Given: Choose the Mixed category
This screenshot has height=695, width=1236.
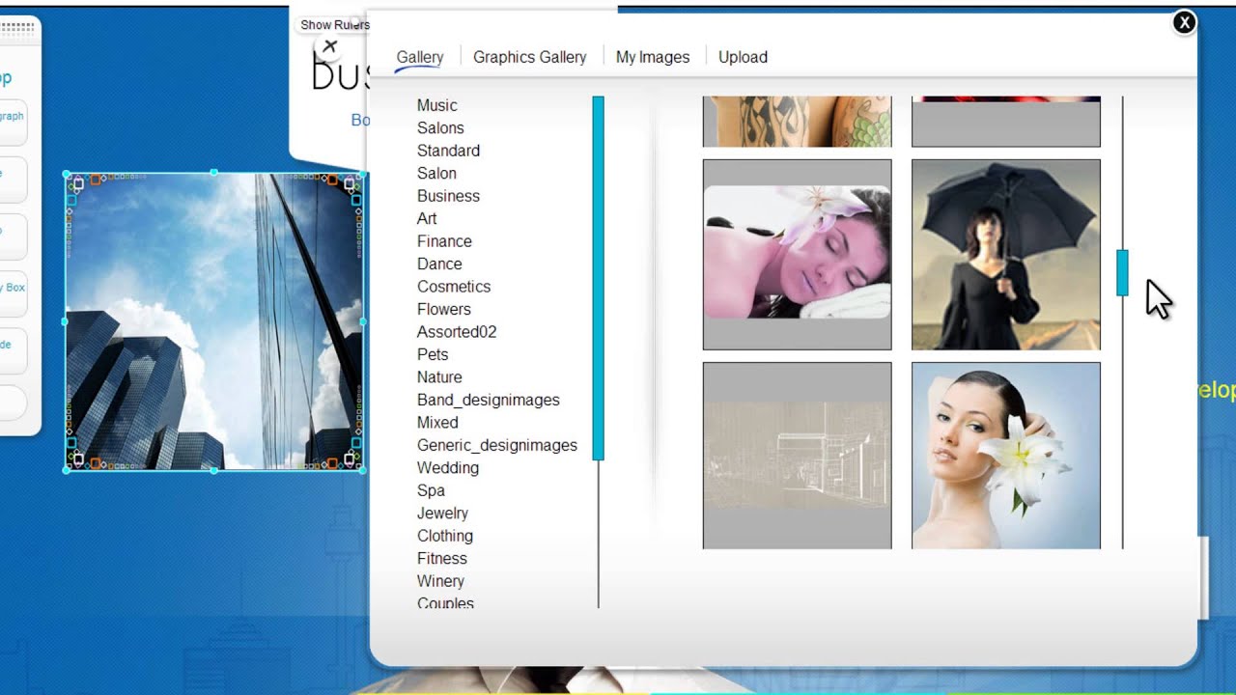Looking at the screenshot, I should [x=437, y=423].
